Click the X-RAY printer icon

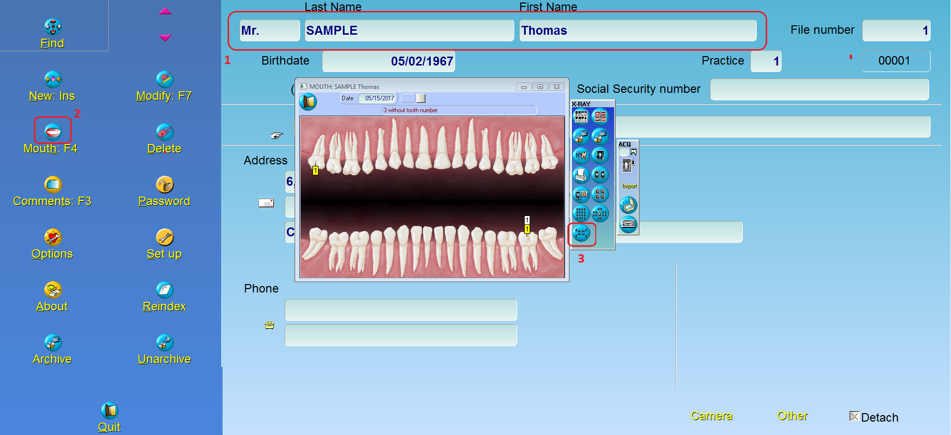tap(581, 175)
